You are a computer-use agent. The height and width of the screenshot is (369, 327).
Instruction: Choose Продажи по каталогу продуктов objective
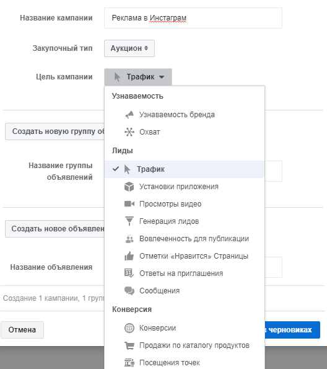pyautogui.click(x=185, y=345)
